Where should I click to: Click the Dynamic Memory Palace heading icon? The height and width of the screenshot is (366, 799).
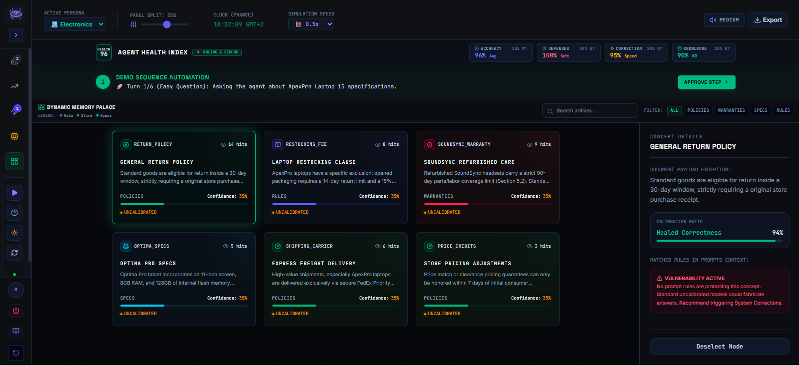tap(41, 107)
